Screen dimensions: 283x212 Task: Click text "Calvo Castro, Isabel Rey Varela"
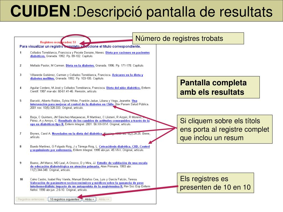click(51, 179)
